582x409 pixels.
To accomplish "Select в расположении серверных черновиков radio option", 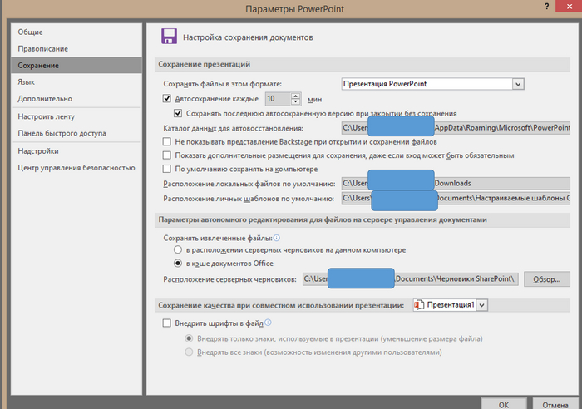I will coord(177,249).
